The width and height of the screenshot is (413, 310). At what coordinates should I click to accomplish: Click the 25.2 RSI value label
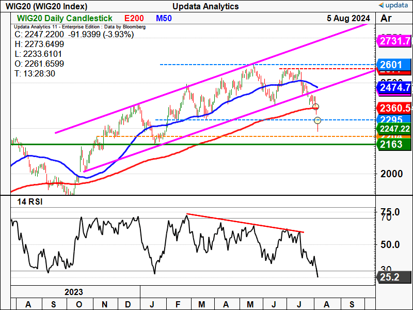(394, 277)
